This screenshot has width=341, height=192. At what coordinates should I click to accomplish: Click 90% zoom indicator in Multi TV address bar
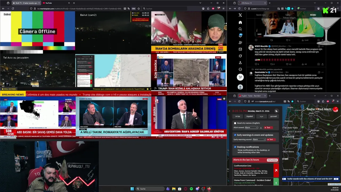(134, 9)
